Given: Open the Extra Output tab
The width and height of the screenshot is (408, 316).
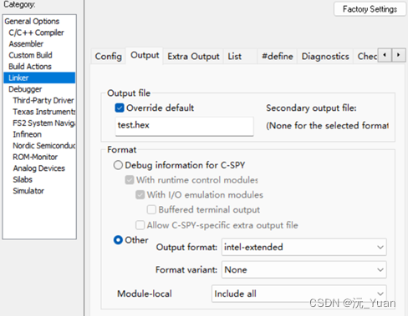Looking at the screenshot, I should 193,57.
